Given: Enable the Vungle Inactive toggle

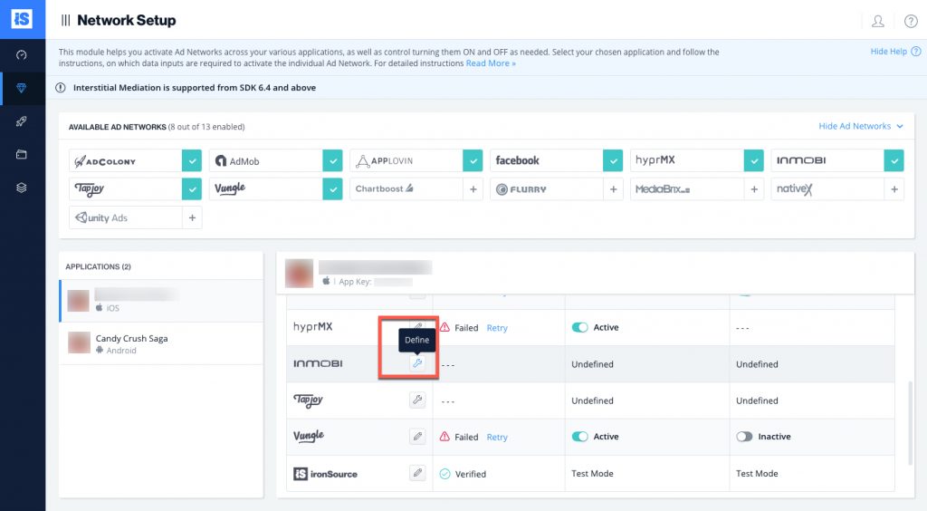Looking at the screenshot, I should point(744,437).
